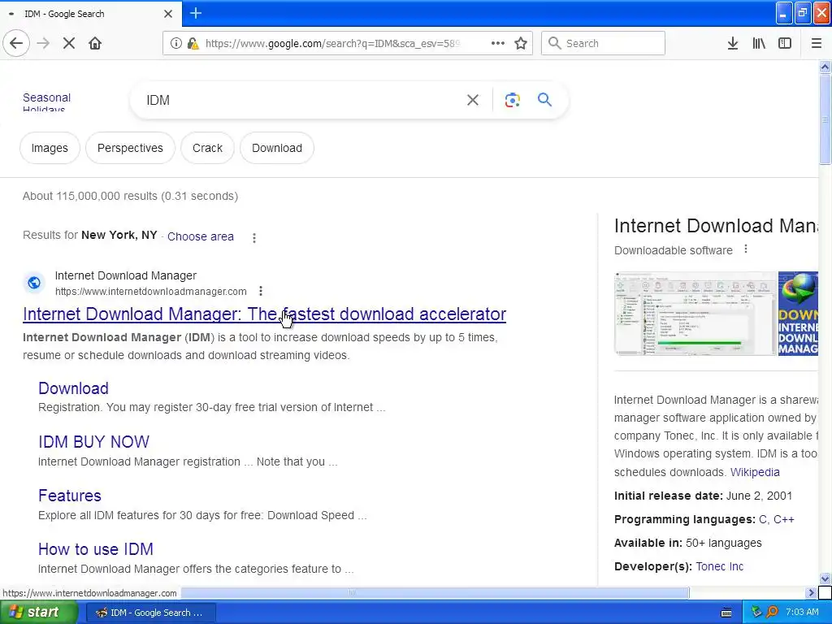832x624 pixels.
Task: Open options menu beside Choose area
Action: click(x=254, y=238)
